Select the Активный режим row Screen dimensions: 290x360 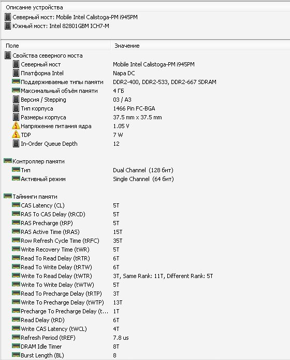[x=146, y=179]
